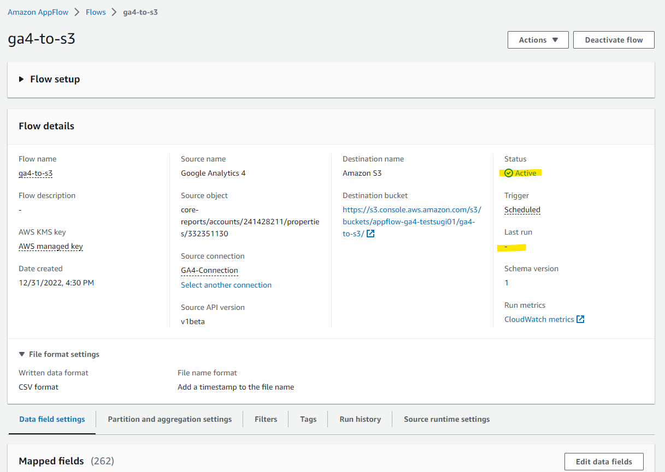Click the ga4-to-s3 flow name value
Image resolution: width=665 pixels, height=472 pixels.
click(x=36, y=173)
